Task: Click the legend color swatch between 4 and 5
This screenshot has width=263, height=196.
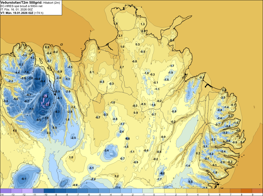Action: (x=203, y=191)
